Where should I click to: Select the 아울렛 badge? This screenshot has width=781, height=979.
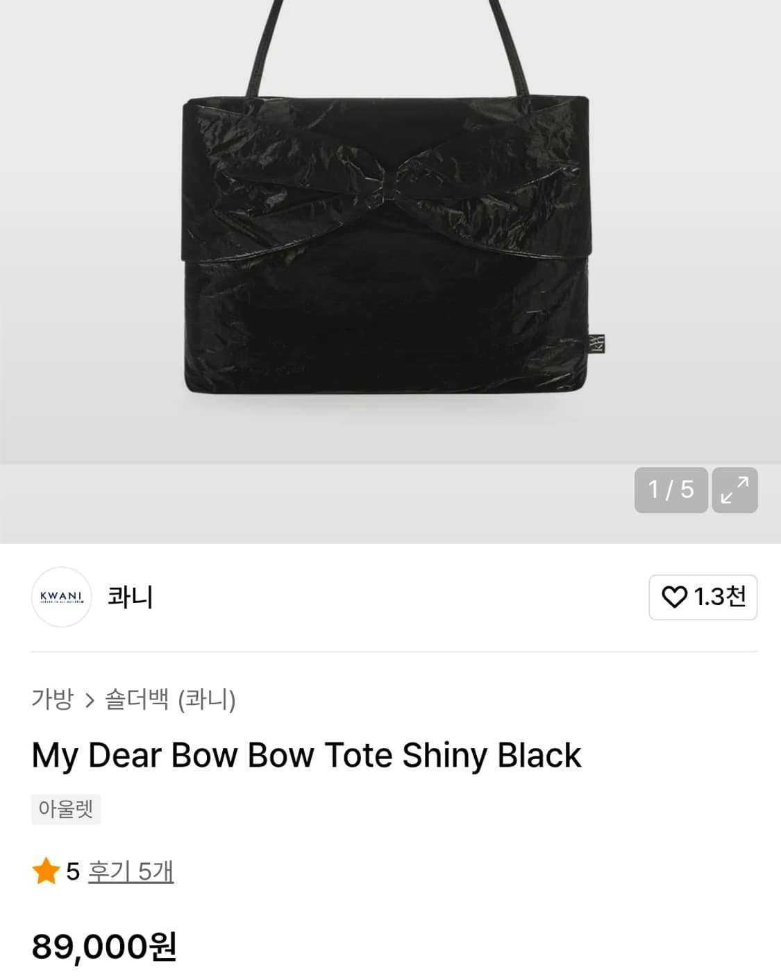(x=66, y=809)
